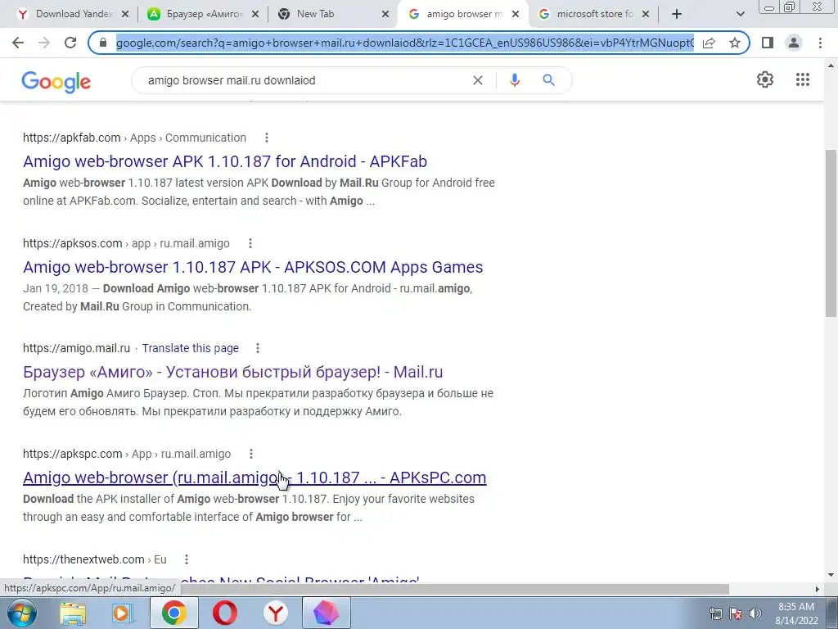The height and width of the screenshot is (629, 838).
Task: Focus the Google search input field
Action: point(304,80)
